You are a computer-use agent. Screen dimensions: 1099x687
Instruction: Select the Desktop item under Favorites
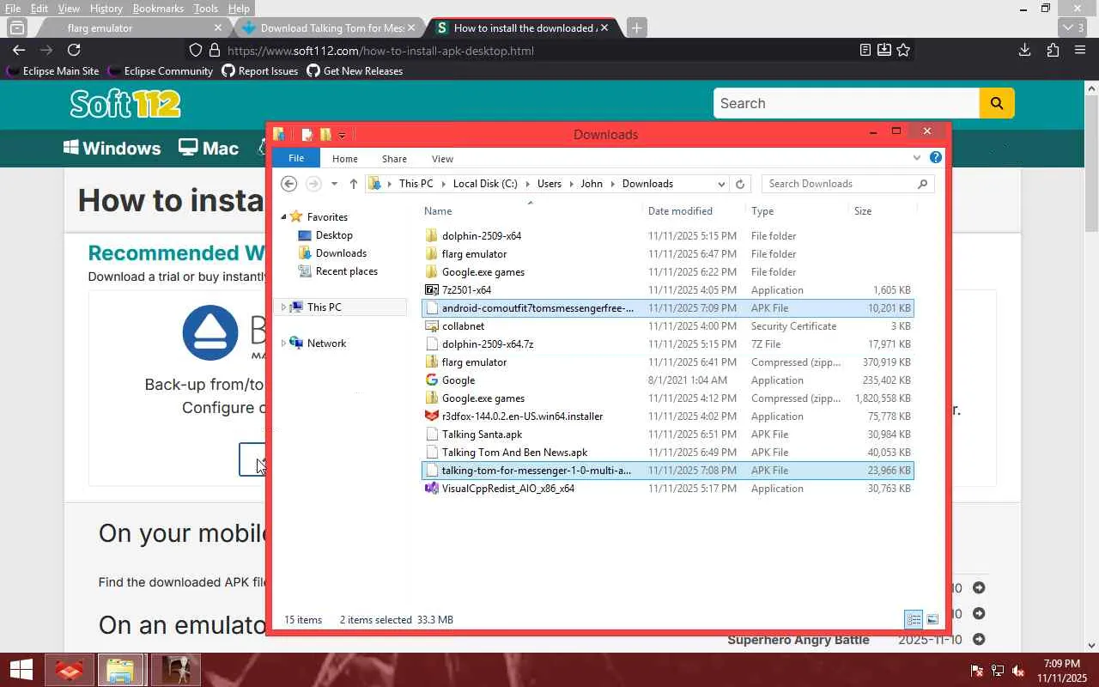pos(334,235)
